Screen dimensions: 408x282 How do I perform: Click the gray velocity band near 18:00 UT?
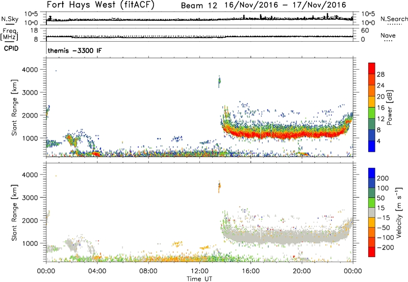[x=276, y=237]
